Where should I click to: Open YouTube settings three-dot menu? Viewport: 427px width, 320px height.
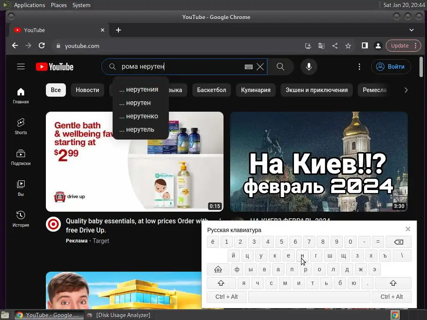(359, 67)
